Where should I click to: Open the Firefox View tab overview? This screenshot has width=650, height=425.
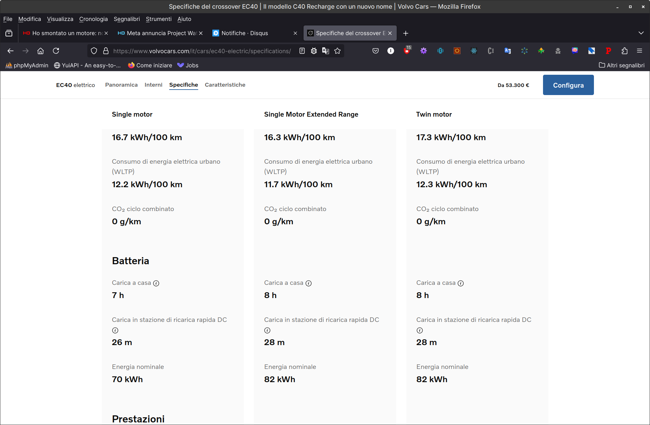pyautogui.click(x=9, y=33)
